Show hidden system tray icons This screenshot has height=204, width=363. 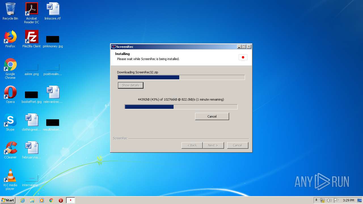[316, 200]
